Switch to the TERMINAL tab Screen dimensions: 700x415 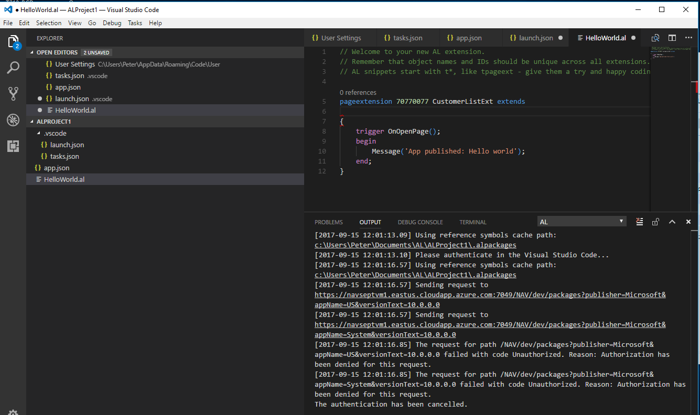tap(472, 222)
